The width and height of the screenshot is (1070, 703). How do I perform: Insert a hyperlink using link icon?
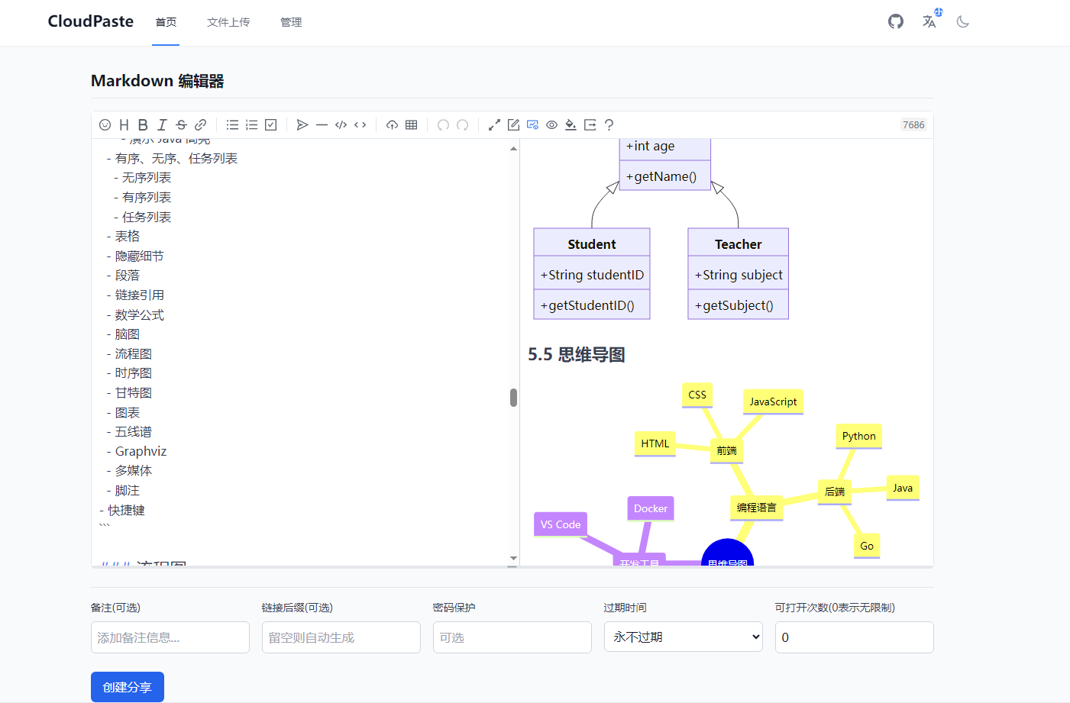(x=200, y=125)
